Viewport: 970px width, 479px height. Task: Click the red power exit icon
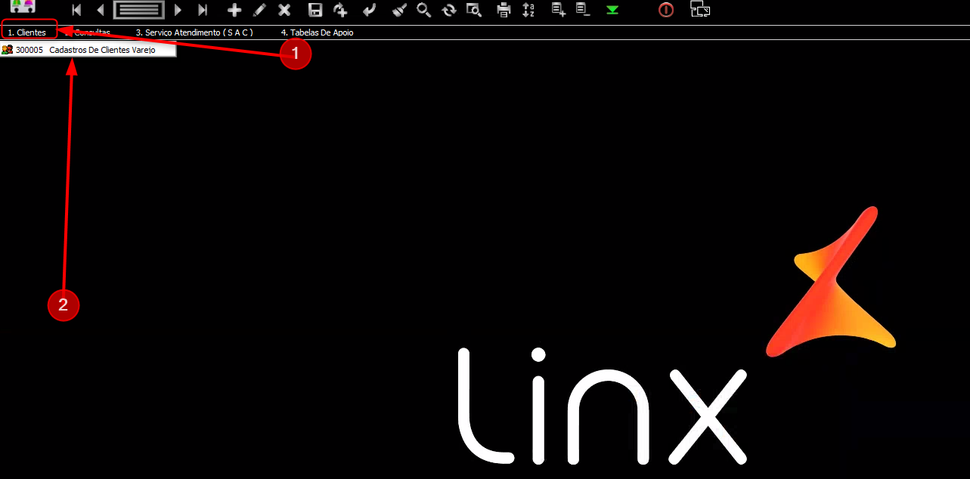[666, 11]
